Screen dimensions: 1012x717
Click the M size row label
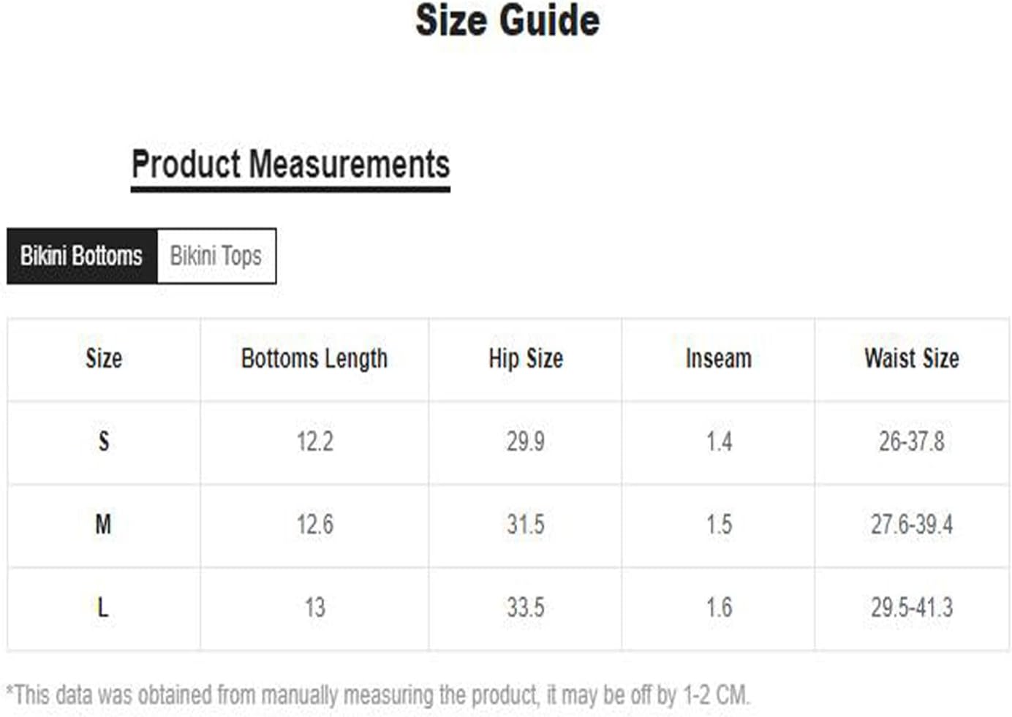(x=104, y=524)
